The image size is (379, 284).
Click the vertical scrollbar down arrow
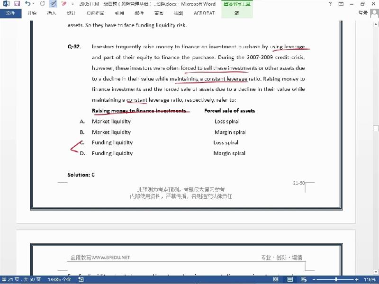click(x=376, y=272)
